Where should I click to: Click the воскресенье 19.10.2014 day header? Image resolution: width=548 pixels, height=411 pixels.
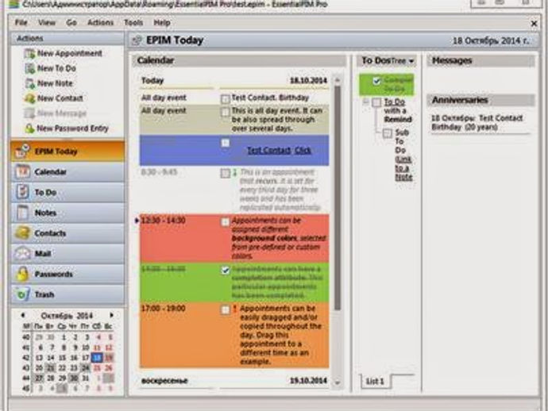tap(234, 381)
